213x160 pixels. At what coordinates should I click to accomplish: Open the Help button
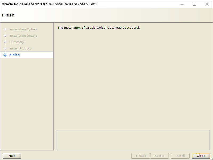[12, 156]
